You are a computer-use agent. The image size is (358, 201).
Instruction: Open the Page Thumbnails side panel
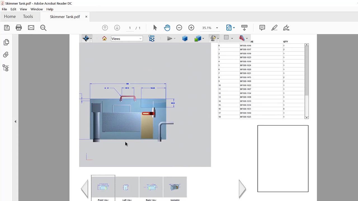tap(6, 42)
